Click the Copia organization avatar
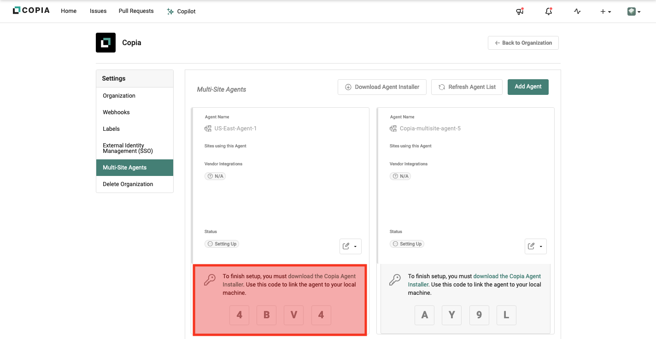Viewport: 656px width, 339px height. [105, 43]
